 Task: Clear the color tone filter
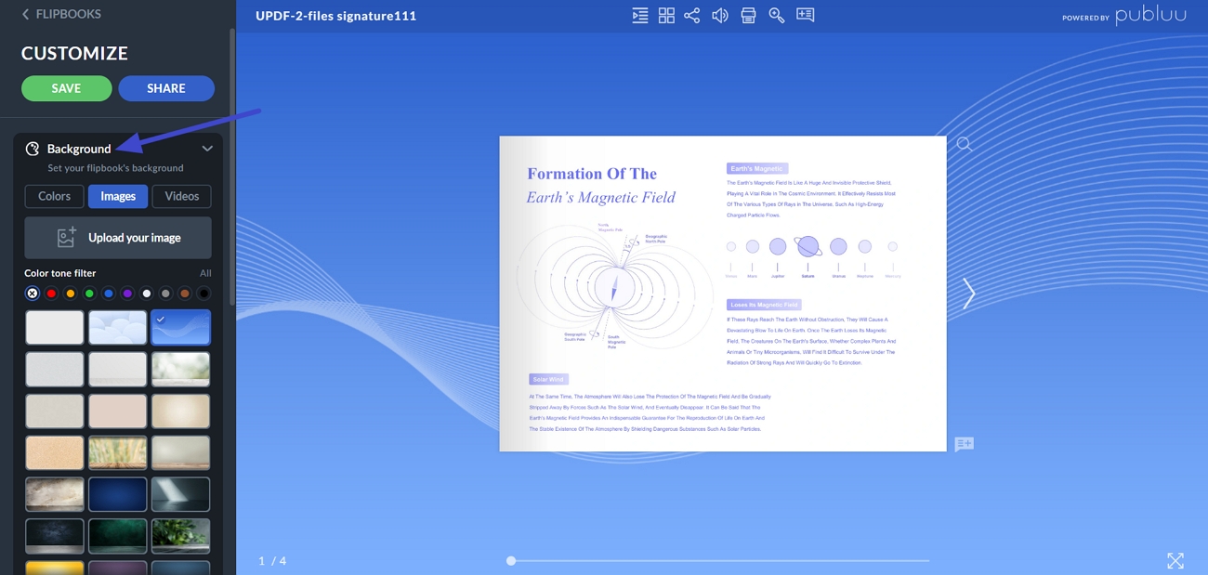point(33,294)
